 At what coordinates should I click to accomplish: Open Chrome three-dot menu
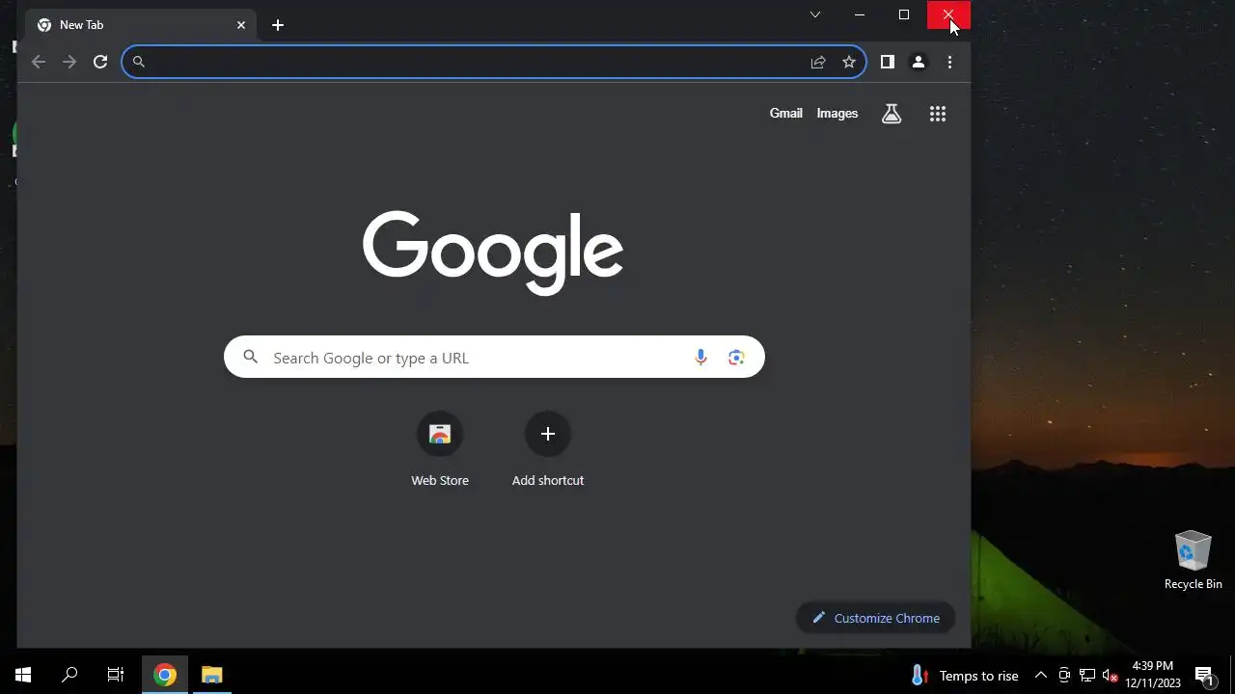[949, 62]
